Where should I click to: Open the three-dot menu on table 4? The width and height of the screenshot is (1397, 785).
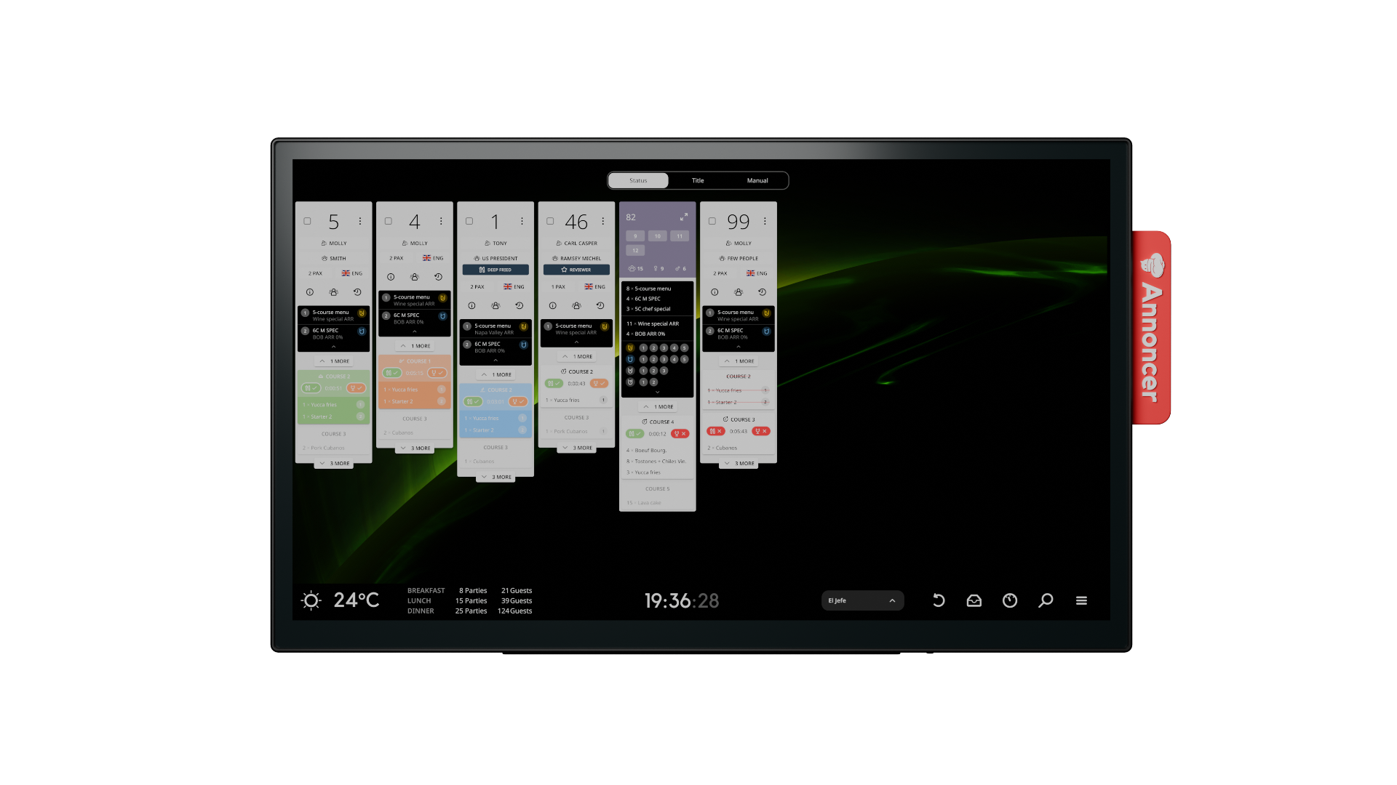441,221
